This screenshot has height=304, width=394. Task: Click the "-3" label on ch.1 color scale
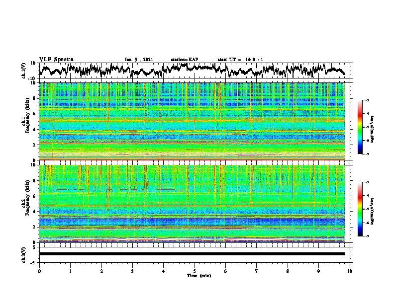click(x=367, y=100)
